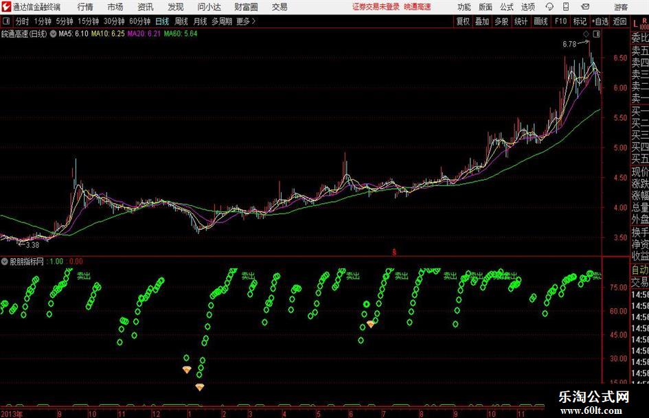
Task: Open the 市场 menu
Action: click(115, 7)
